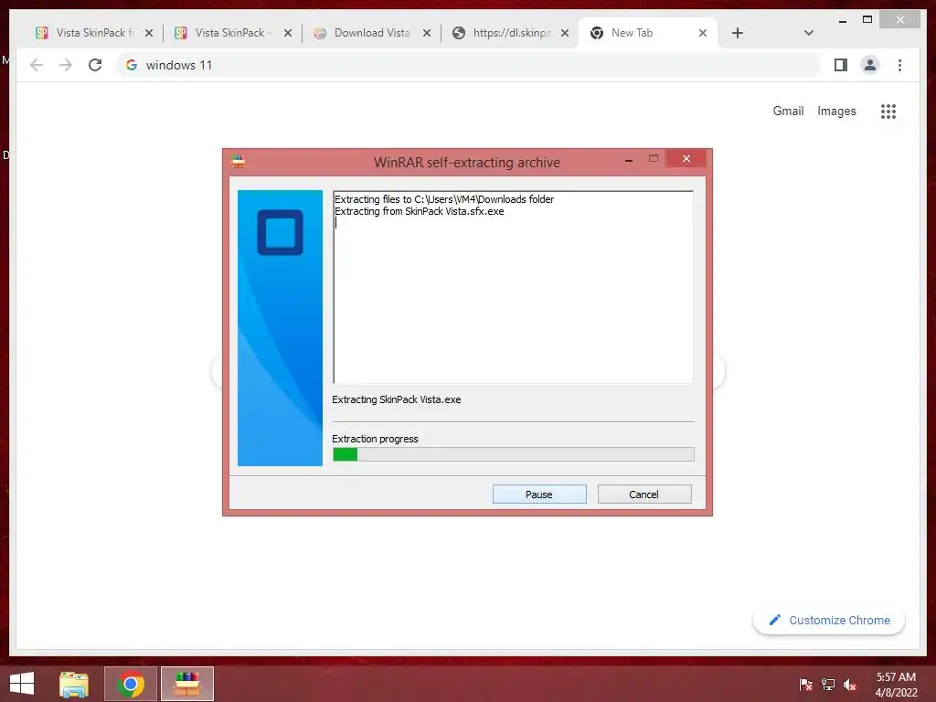
Task: Go back to previous page in Chrome
Action: (37, 65)
